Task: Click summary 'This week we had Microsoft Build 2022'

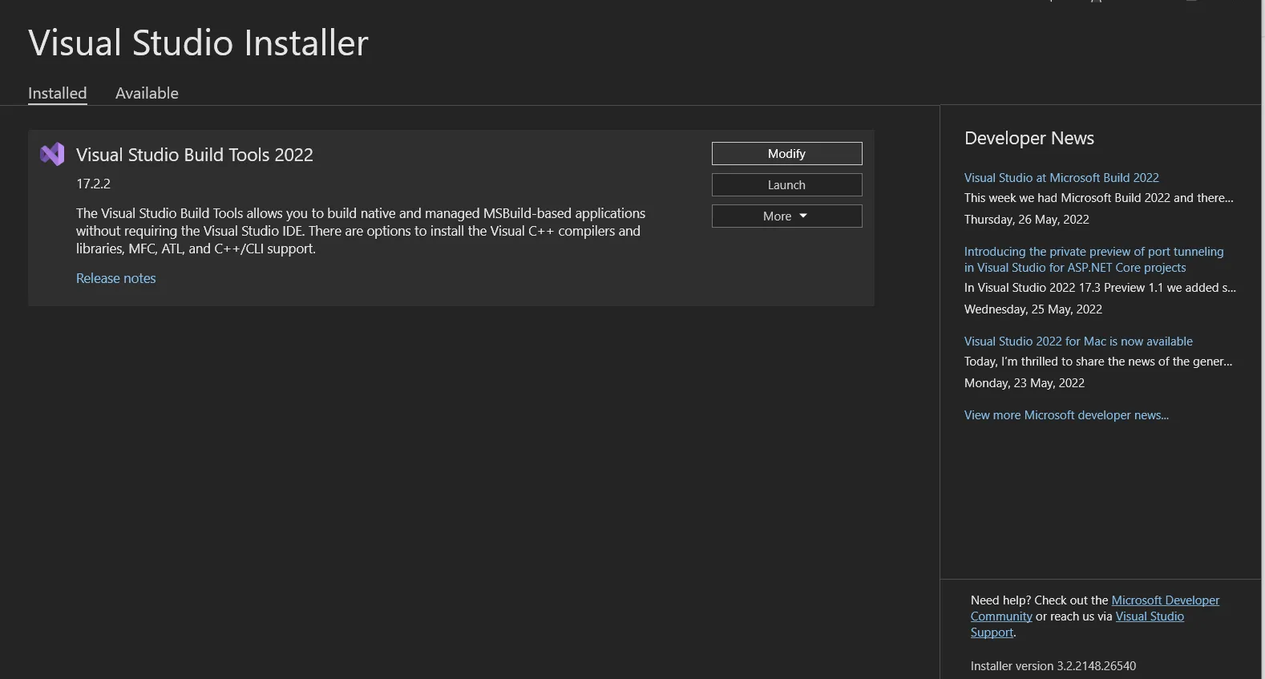Action: 1098,198
